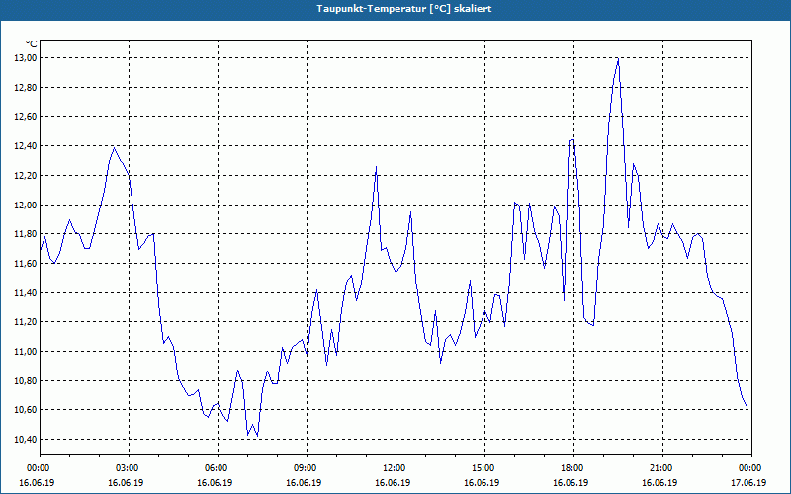The height and width of the screenshot is (494, 791).
Task: Select the y-axis value '10,40'
Action: pos(26,439)
